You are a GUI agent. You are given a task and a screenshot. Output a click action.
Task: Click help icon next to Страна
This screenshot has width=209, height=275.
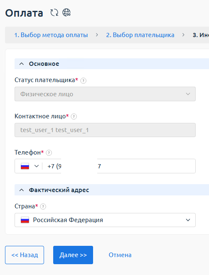click(x=43, y=206)
